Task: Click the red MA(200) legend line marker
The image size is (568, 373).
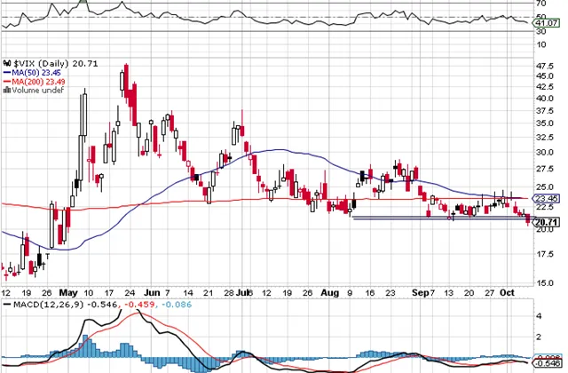Action: pos(6,81)
